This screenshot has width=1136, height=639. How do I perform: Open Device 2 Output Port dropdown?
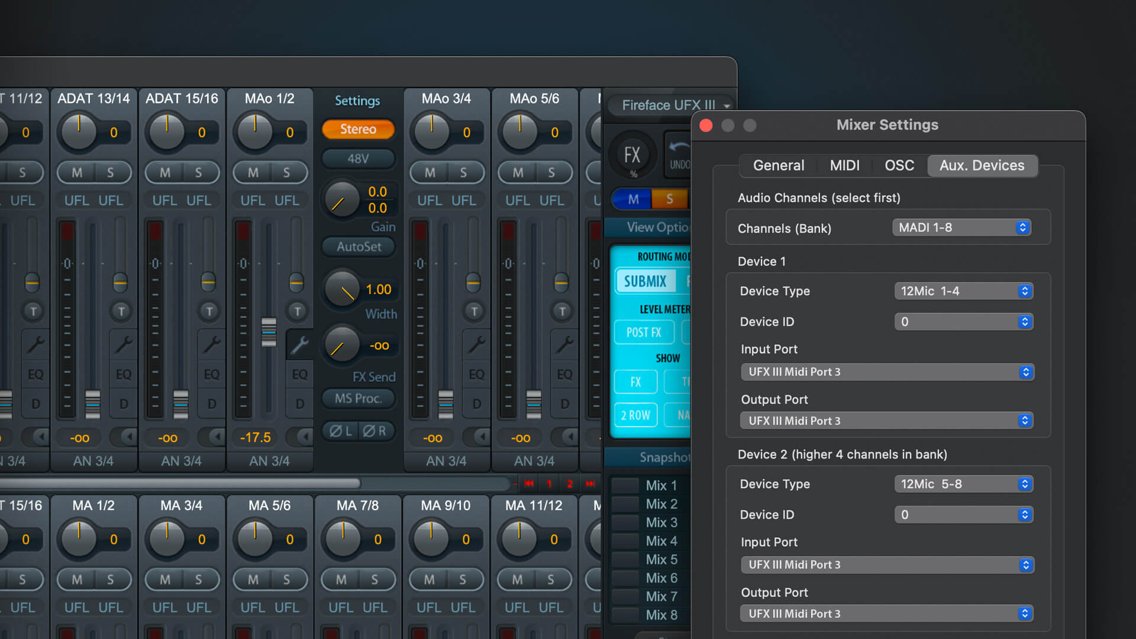point(887,614)
